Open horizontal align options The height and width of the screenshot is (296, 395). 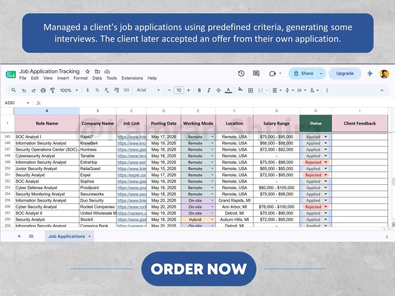pos(277,90)
